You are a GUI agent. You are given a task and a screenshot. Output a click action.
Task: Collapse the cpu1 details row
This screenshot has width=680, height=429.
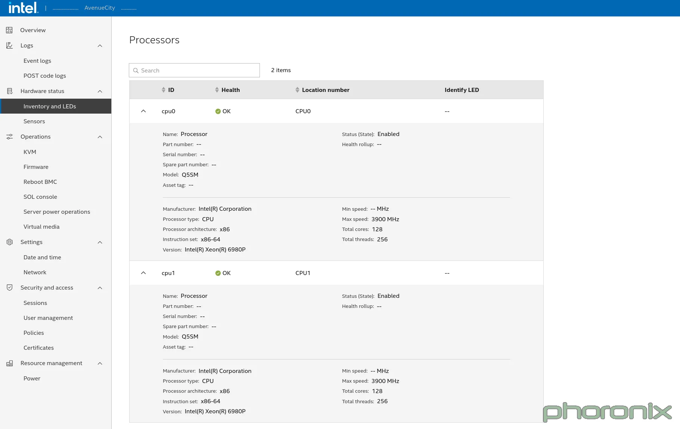pos(143,273)
